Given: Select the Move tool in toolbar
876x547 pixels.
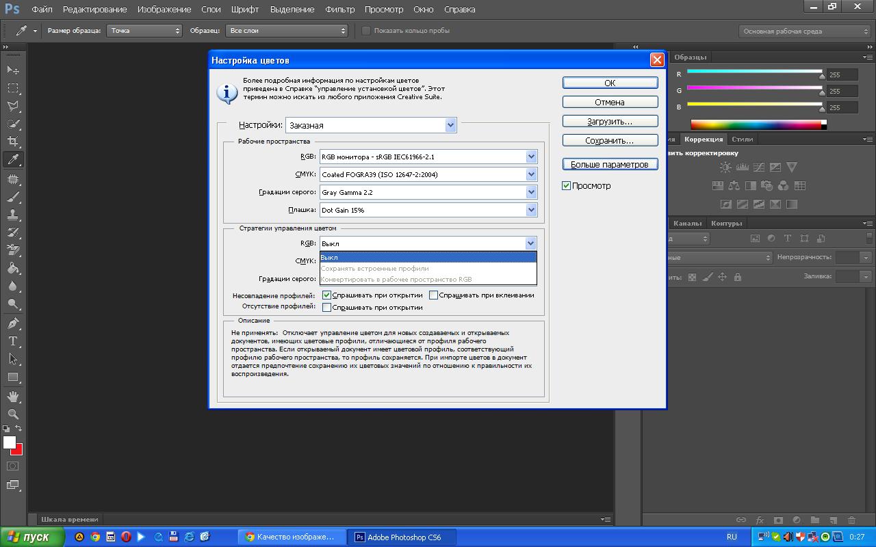Looking at the screenshot, I should point(13,70).
